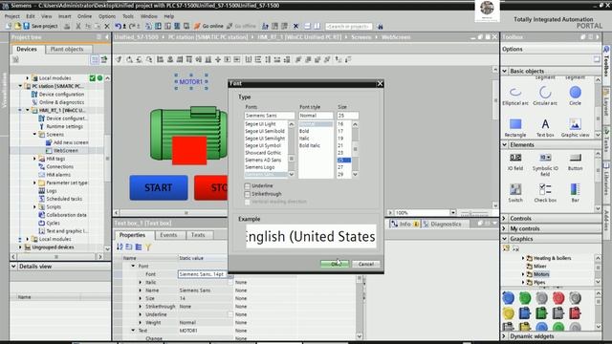Toggle the Italic checkbox in Properties
This screenshot has width=612, height=344.
(x=230, y=282)
